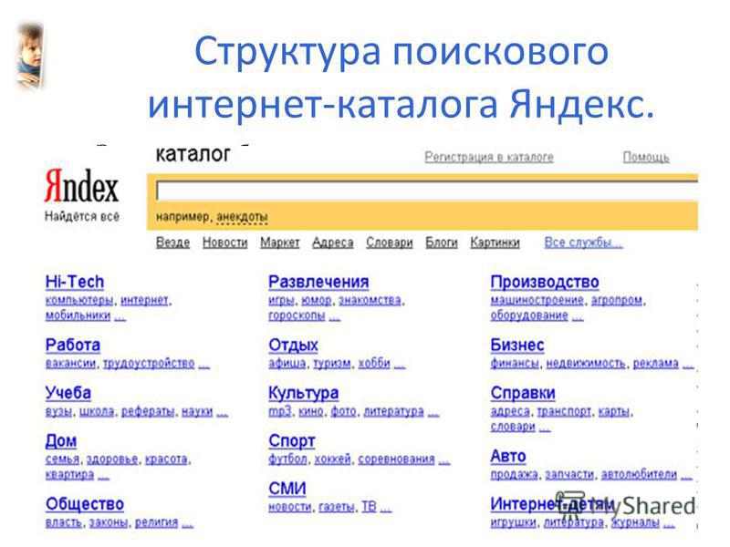The image size is (730, 547).
Task: Open the машиностроение subcategory
Action: pos(537,301)
